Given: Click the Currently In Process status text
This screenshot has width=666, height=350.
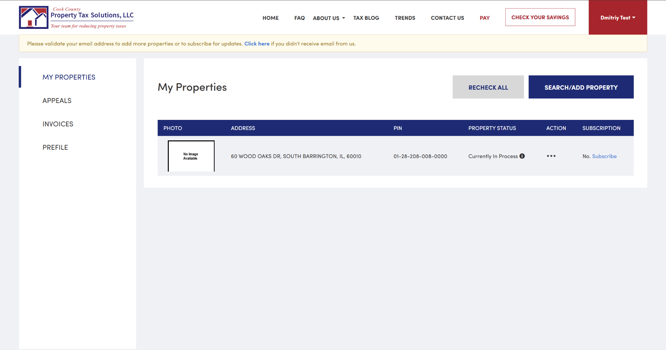Looking at the screenshot, I should pos(493,156).
